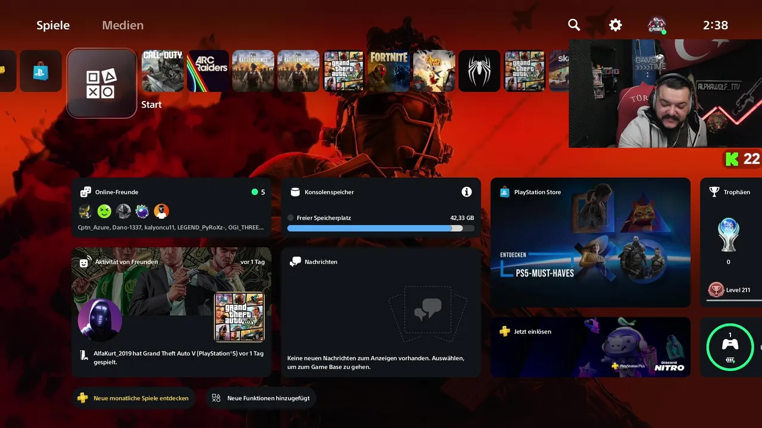Open GTA tile beside Fortnite
The height and width of the screenshot is (428, 762).
(x=343, y=71)
